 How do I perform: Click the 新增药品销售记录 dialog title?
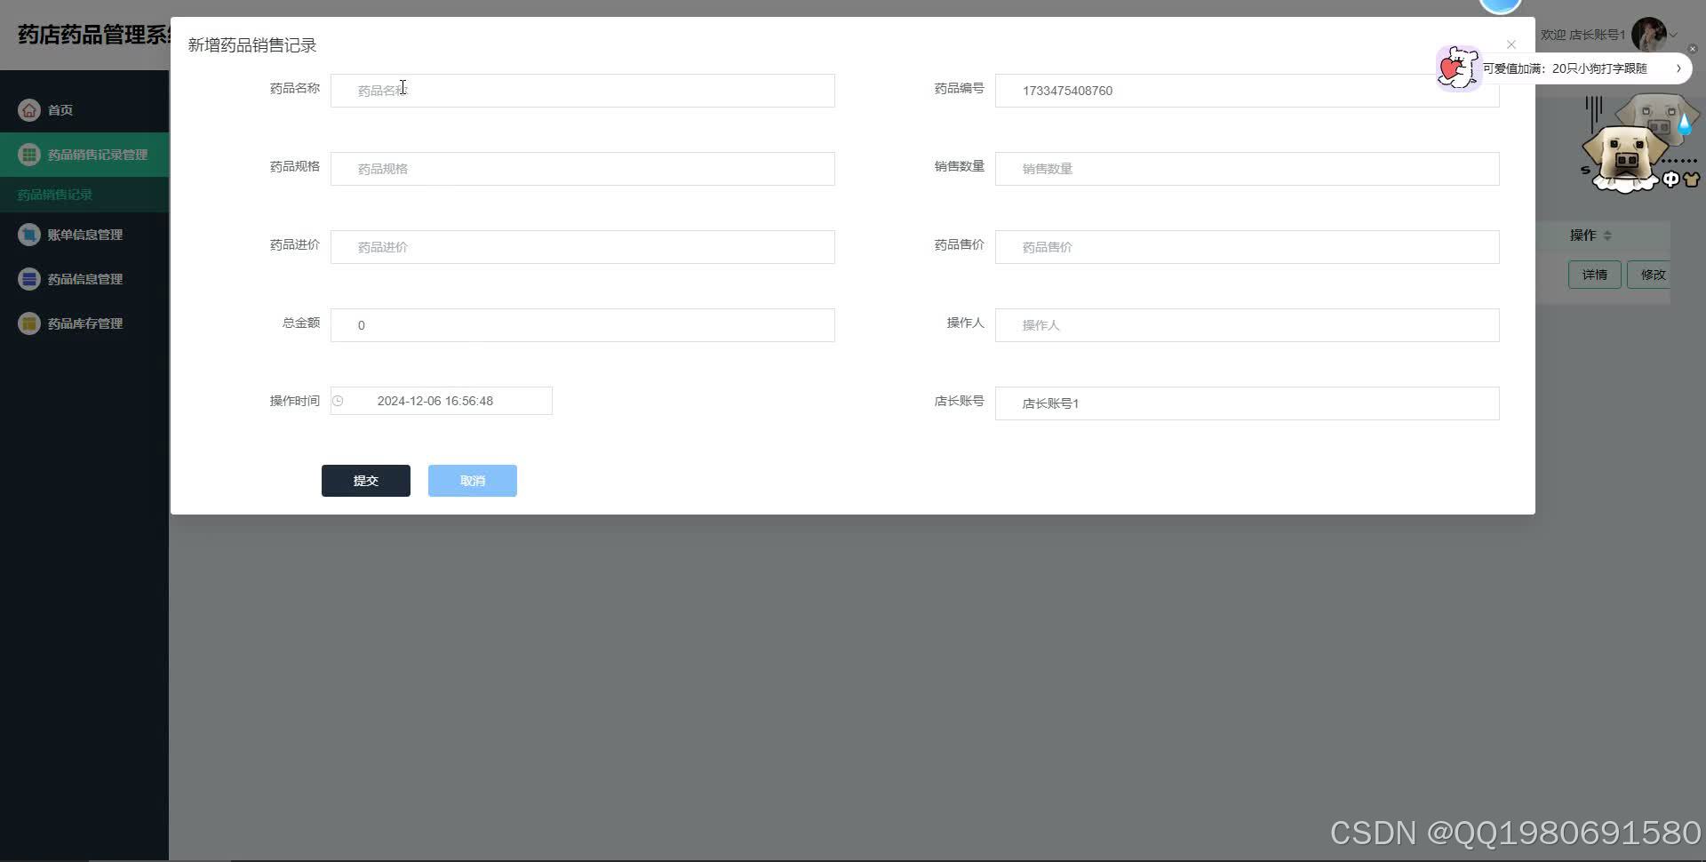coord(252,45)
